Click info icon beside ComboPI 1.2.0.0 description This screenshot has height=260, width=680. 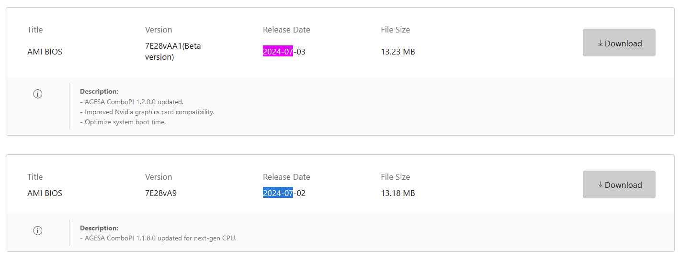38,94
